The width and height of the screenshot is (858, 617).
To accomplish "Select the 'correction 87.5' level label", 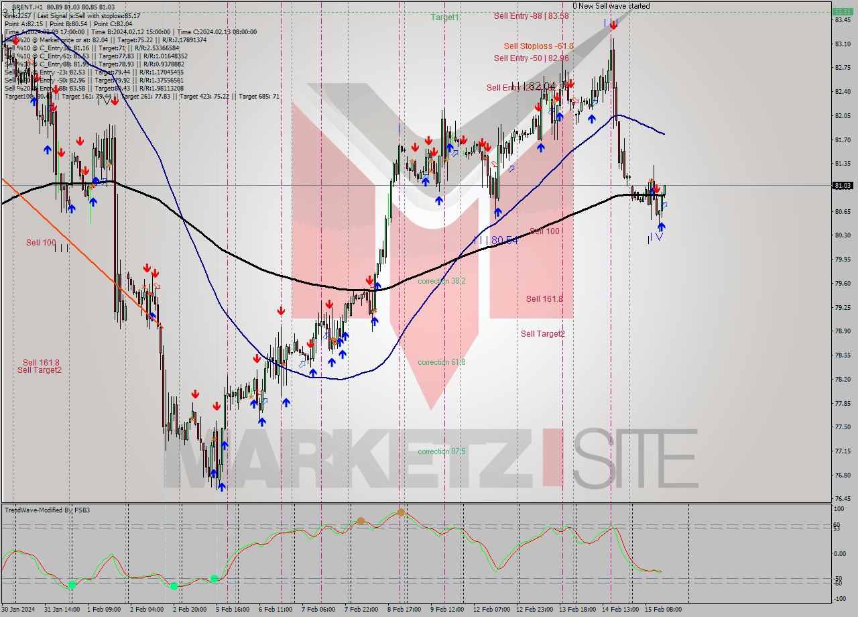I will (441, 451).
